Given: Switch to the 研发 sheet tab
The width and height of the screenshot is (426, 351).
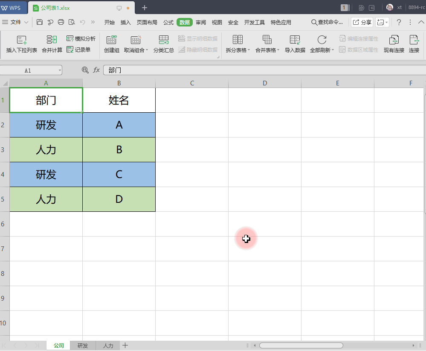Looking at the screenshot, I should pos(83,345).
